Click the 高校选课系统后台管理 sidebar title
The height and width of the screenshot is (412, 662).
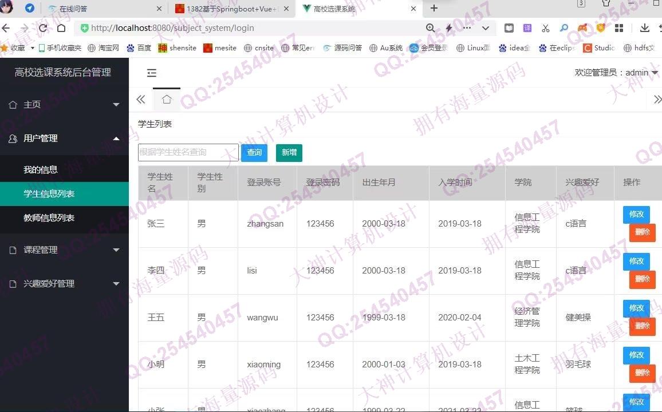63,72
